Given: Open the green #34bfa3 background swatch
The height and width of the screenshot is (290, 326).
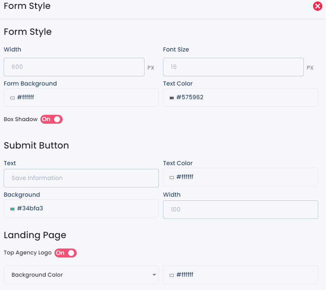Looking at the screenshot, I should [x=13, y=209].
